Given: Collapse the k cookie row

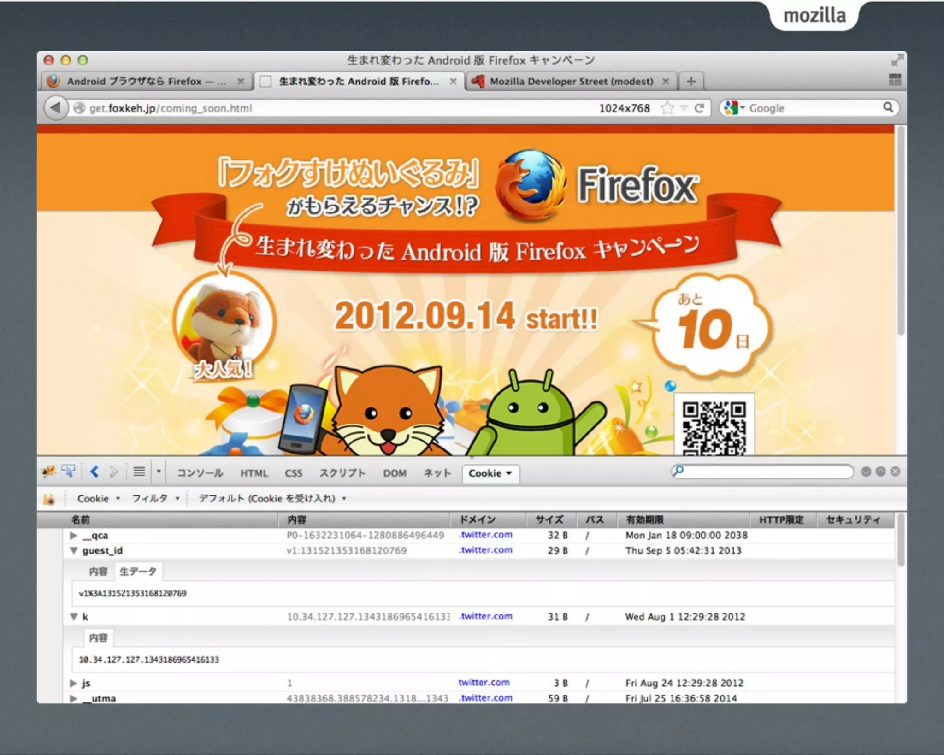Looking at the screenshot, I should [x=74, y=617].
